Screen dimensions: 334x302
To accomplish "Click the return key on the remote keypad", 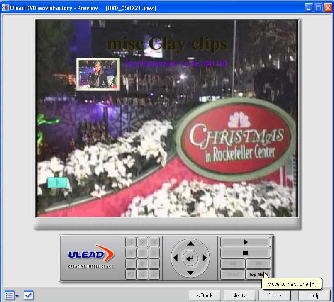I will point(131,275).
